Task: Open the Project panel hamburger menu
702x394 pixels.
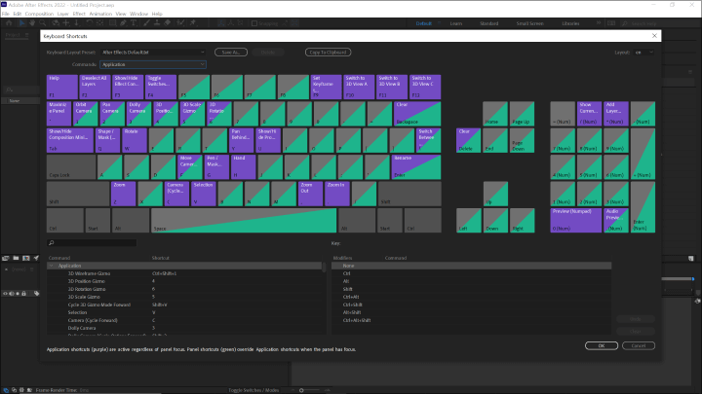Action: click(x=27, y=35)
